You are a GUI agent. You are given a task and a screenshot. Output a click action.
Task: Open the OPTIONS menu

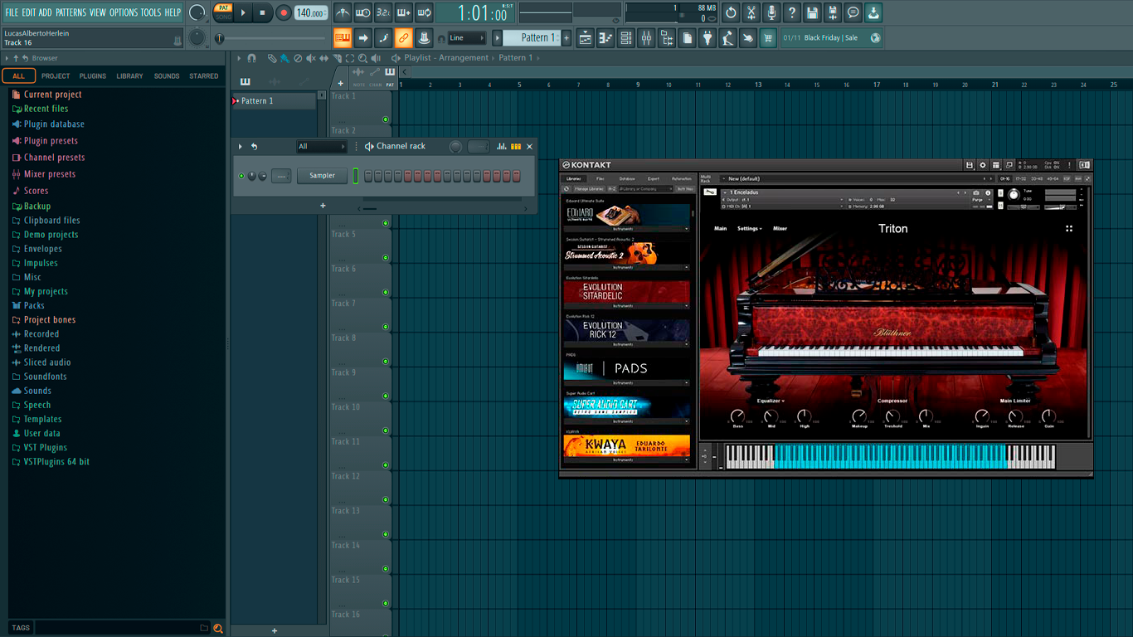(124, 12)
